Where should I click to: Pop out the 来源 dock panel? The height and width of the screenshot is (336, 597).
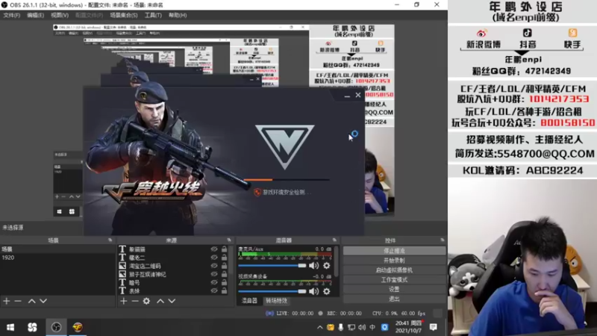pos(229,240)
